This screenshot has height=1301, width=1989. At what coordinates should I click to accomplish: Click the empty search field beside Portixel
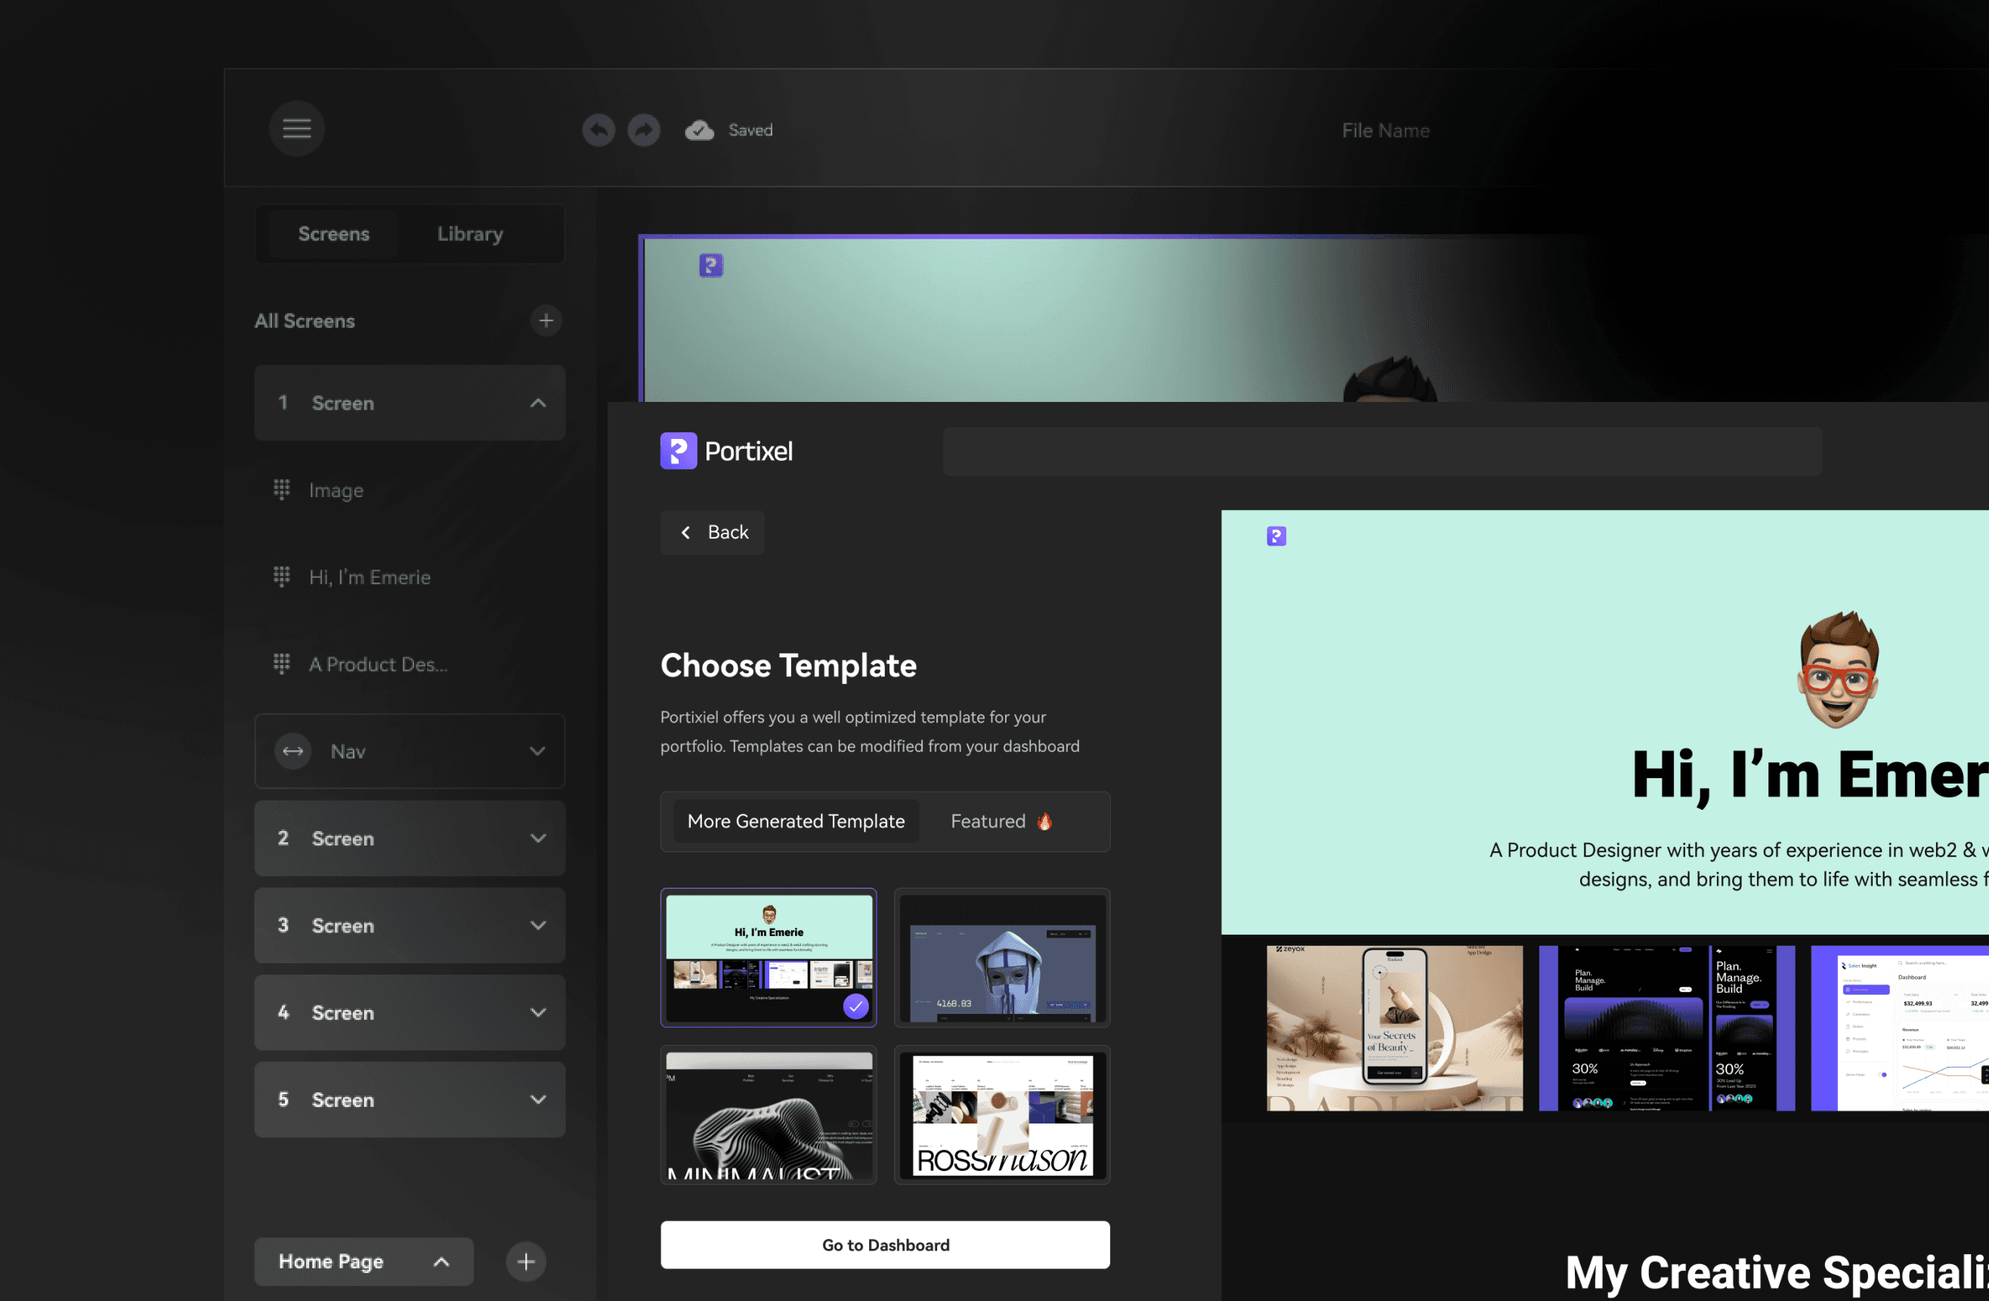1381,451
